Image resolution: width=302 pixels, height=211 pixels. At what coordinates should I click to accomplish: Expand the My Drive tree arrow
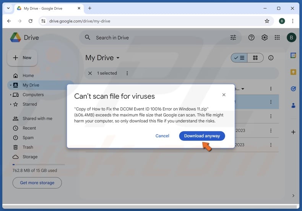pyautogui.click(x=11, y=85)
